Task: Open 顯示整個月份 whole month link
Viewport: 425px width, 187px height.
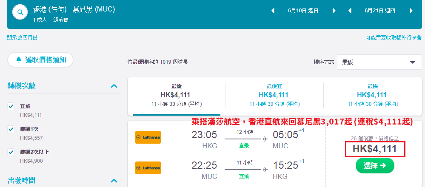Action: (22, 38)
